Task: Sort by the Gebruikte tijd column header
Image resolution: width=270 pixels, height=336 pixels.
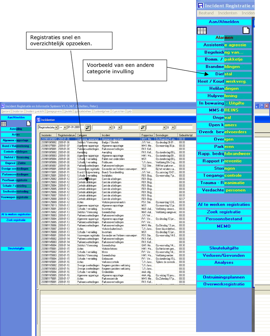Action: click(187, 135)
